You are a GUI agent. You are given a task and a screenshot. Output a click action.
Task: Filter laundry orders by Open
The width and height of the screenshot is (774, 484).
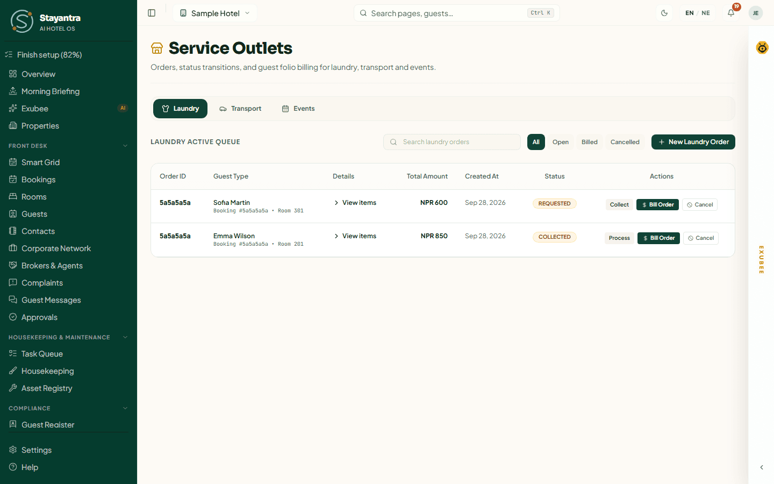click(x=561, y=142)
